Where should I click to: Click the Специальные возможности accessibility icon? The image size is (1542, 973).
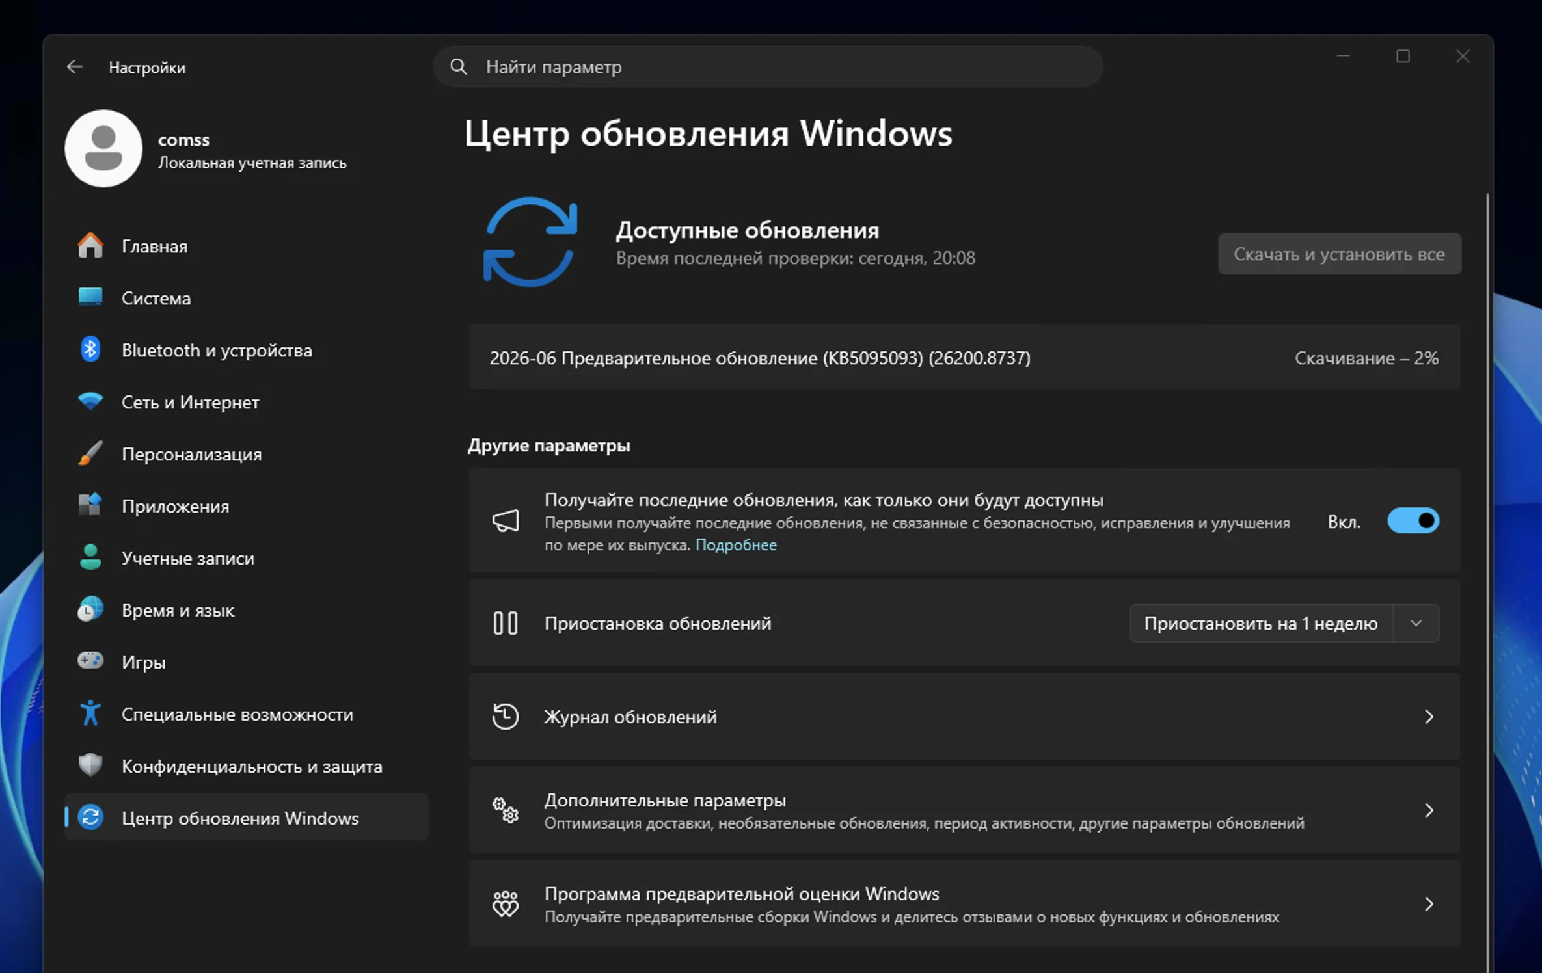[90, 713]
